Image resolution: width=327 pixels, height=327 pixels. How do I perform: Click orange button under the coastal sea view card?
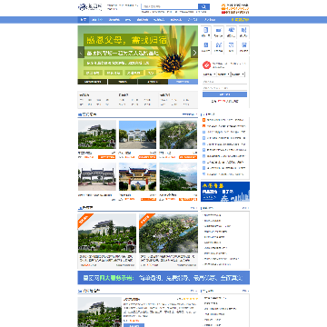(x=188, y=199)
